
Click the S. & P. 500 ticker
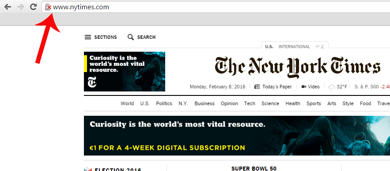(x=372, y=87)
